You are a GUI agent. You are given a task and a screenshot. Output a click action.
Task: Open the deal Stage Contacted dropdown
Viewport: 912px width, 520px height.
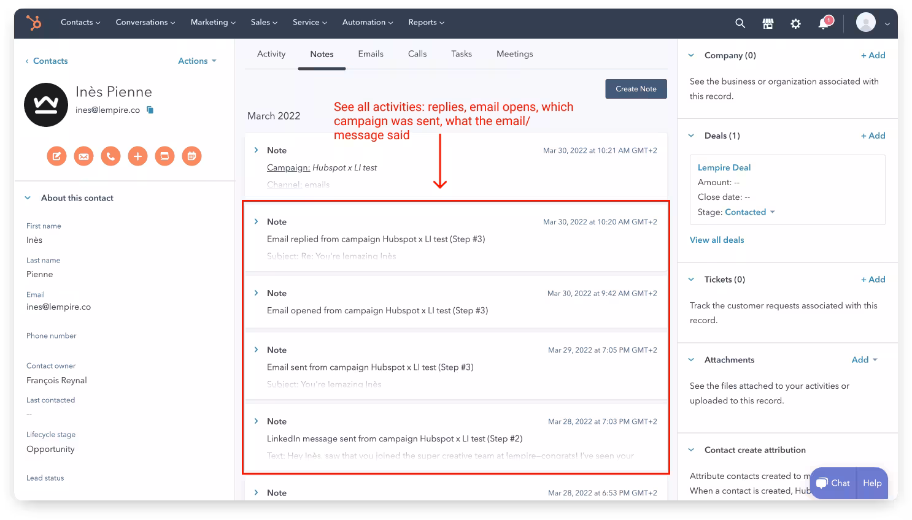coord(750,212)
